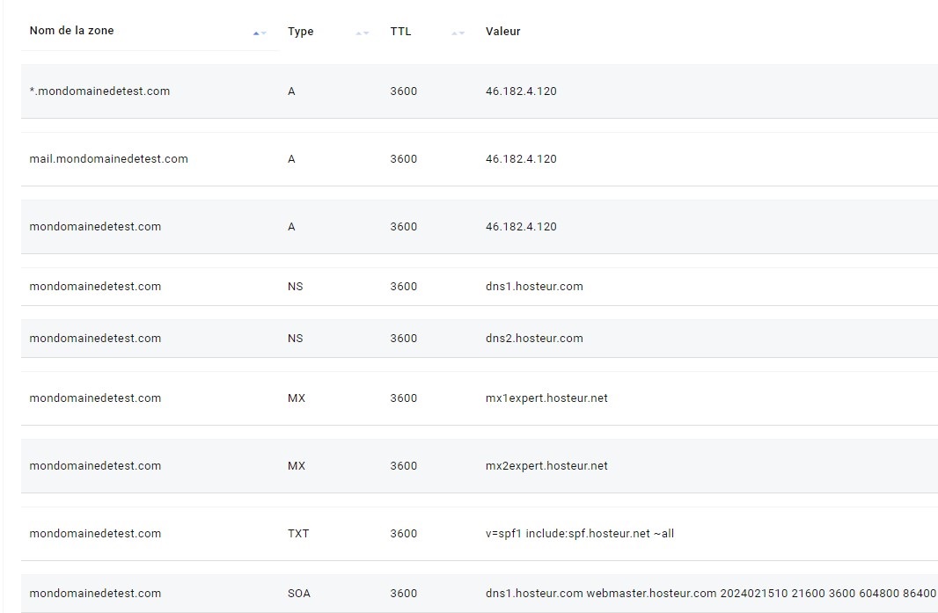
Task: Click the 46.182.4.120 value in the mail row
Action: [521, 158]
